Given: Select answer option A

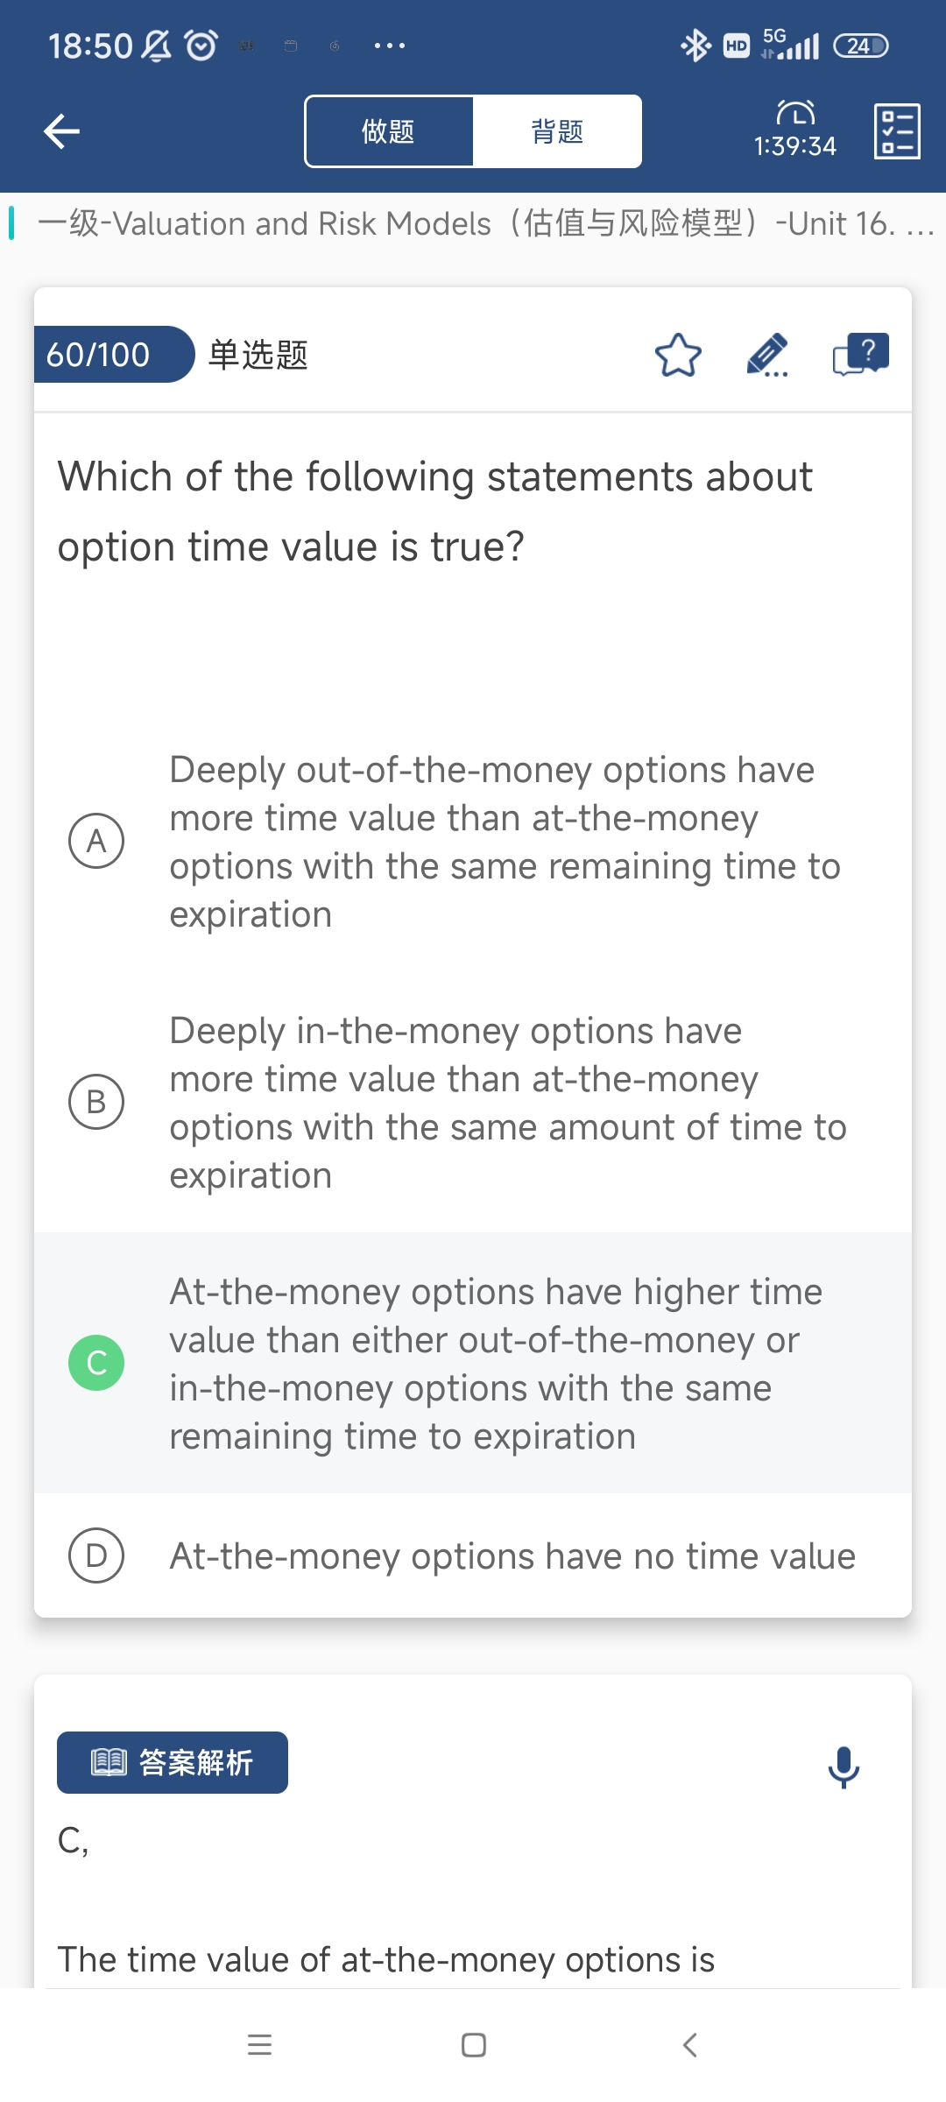Looking at the screenshot, I should tap(96, 841).
